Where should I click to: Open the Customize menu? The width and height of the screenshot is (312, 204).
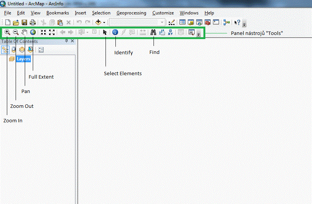163,13
